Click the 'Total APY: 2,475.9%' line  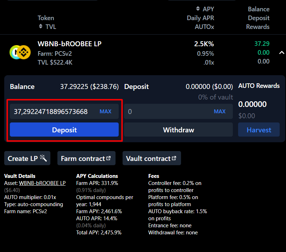pos(99,233)
